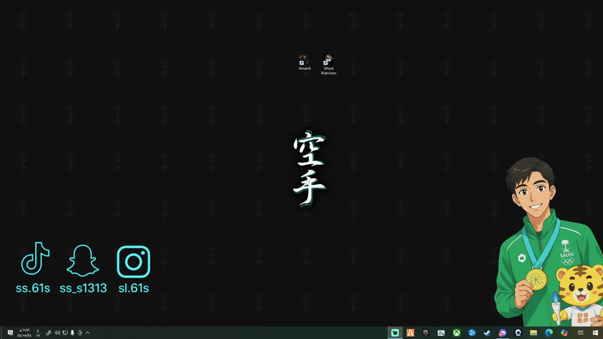Open the webcam app taskbar icon
This screenshot has width=603, height=339.
pyautogui.click(x=518, y=333)
